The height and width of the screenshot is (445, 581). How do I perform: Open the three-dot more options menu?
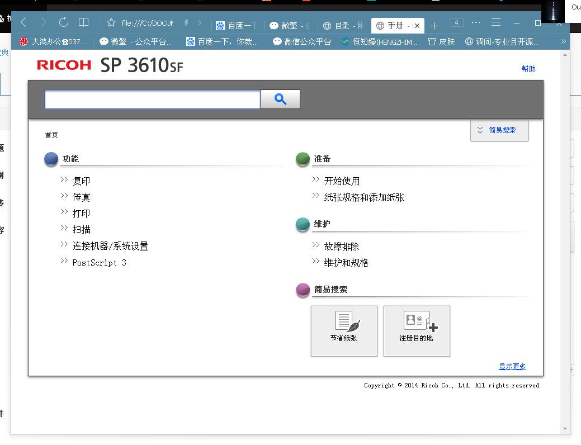[476, 22]
